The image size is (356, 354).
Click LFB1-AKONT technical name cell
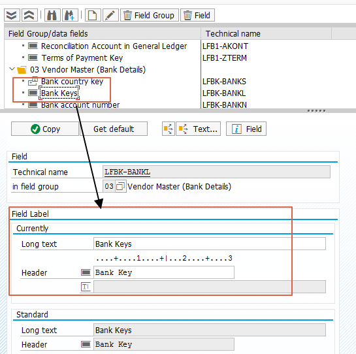tap(225, 46)
